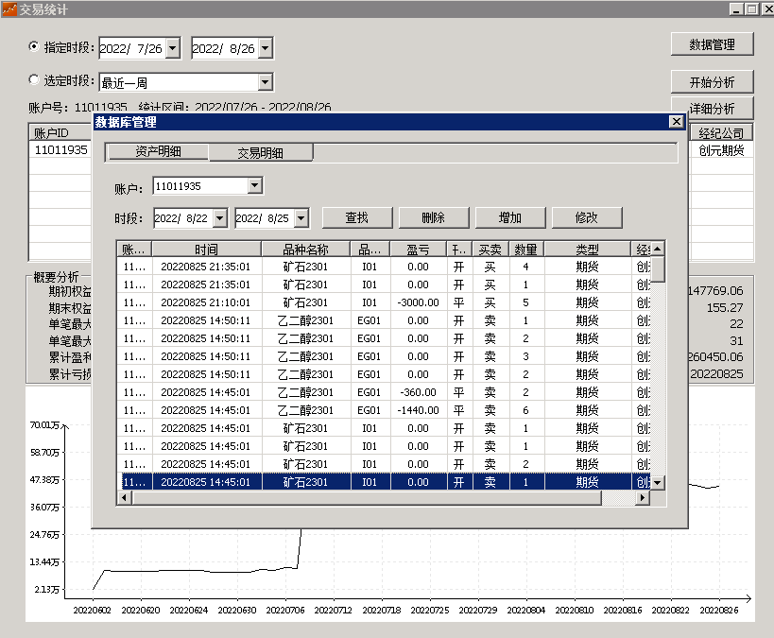Click the 155.27 value in summary panel
Viewport: 774px width, 638px height.
click(x=725, y=307)
